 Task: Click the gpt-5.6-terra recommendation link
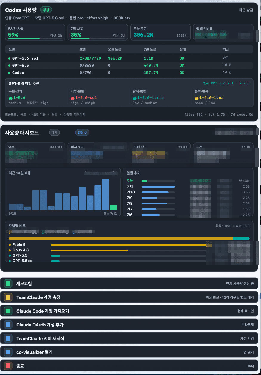[x=148, y=97]
